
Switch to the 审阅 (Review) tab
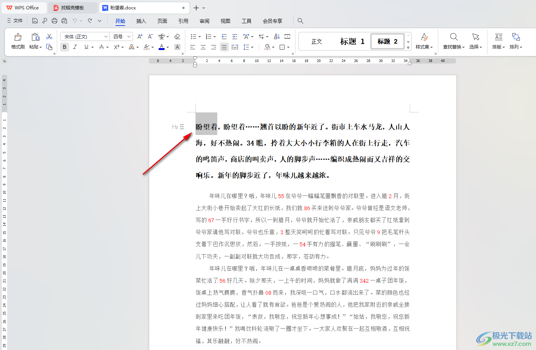(x=204, y=21)
